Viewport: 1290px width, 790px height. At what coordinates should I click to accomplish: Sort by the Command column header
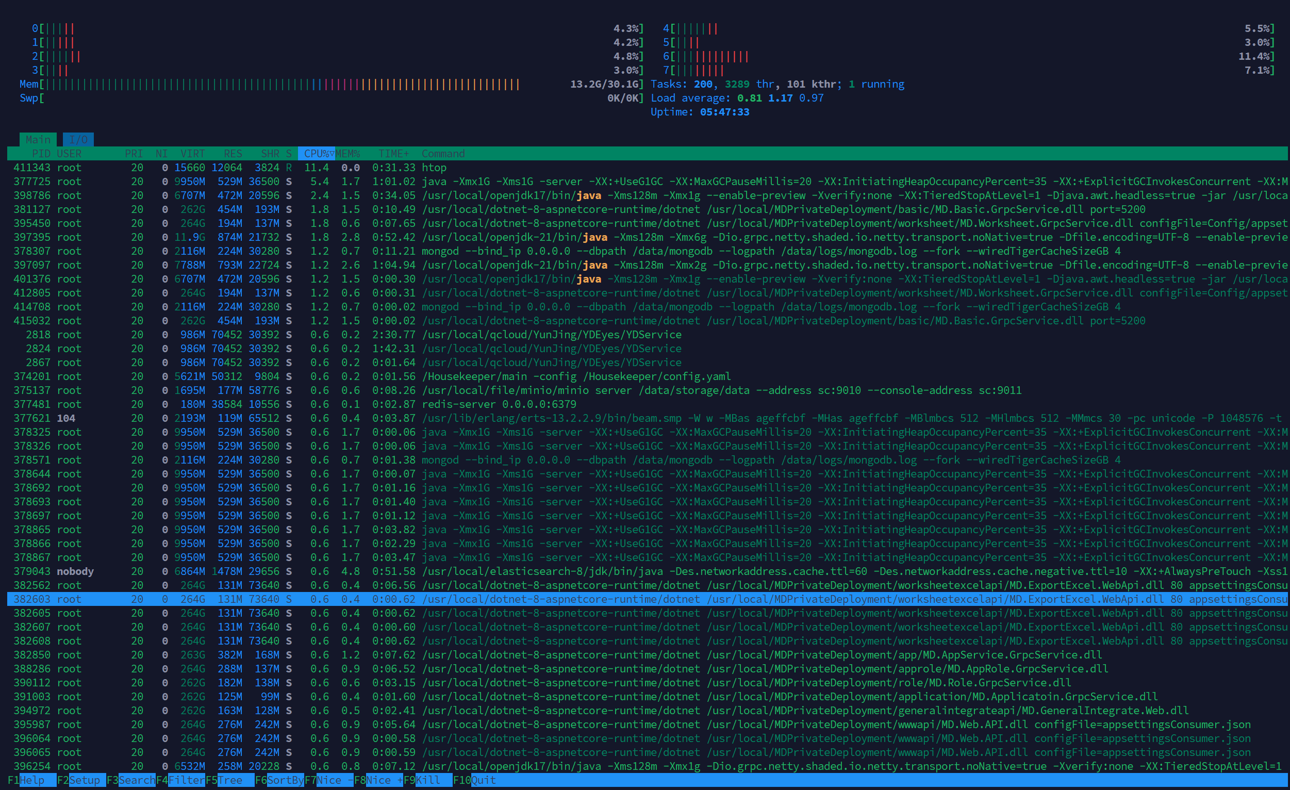pos(443,154)
